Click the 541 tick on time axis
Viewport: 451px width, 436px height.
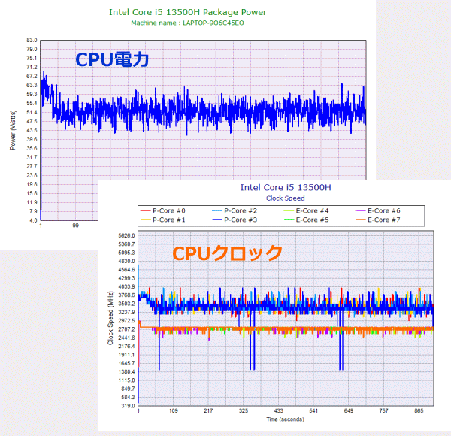pos(313,411)
